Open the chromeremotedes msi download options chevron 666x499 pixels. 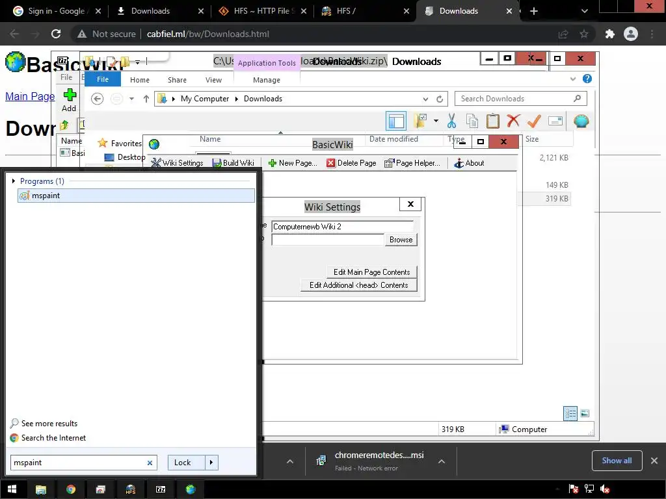(442, 461)
